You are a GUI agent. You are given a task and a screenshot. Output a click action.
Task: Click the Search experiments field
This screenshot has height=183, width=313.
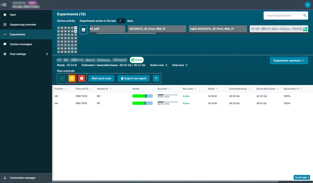click(286, 16)
